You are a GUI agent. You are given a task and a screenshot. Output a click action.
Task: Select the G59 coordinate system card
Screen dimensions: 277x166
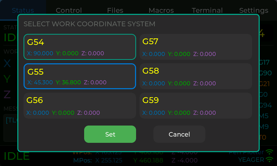tap(196, 106)
